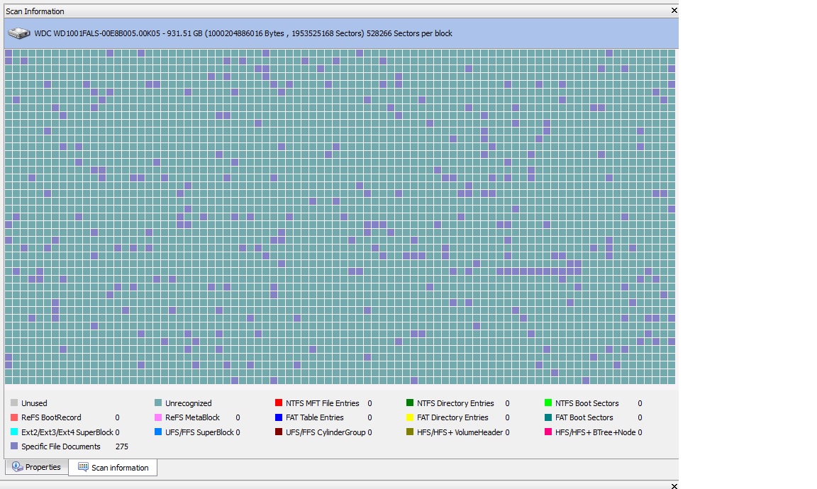Click the Ext2/Ext3/Ext4 SuperBlock cyan swatch
This screenshot has width=817, height=489.
coord(14,432)
